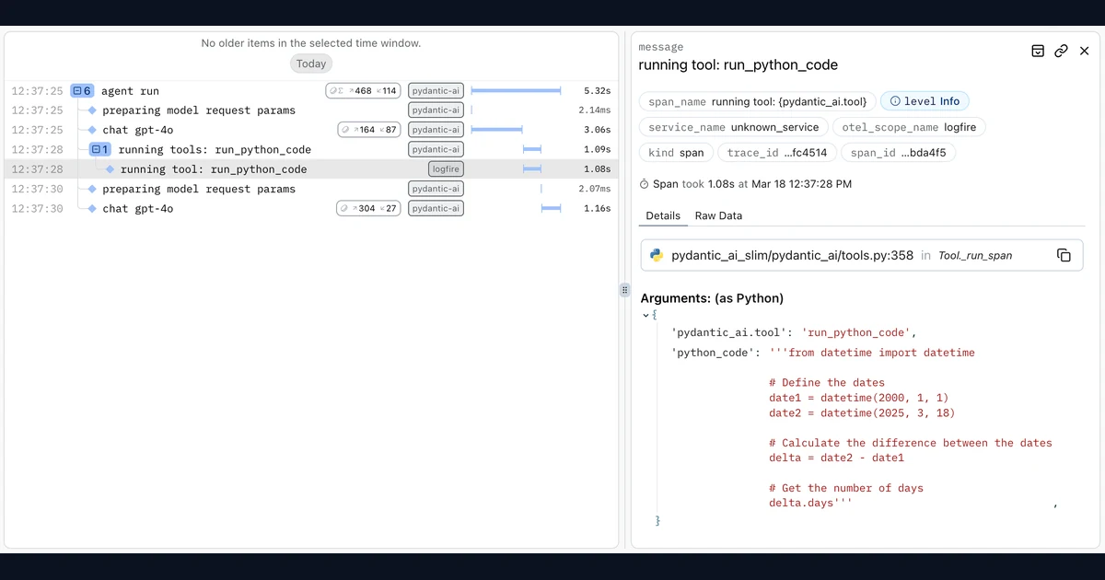Collapse the agent run span group
1105x580 pixels.
coord(81,91)
